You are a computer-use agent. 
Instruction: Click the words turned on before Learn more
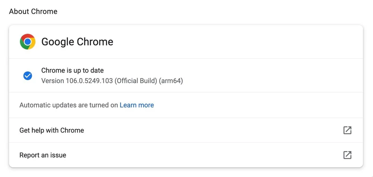pos(104,105)
